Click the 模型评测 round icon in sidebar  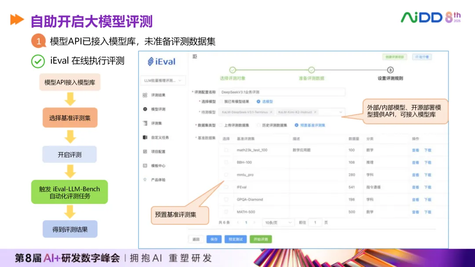tap(145, 109)
